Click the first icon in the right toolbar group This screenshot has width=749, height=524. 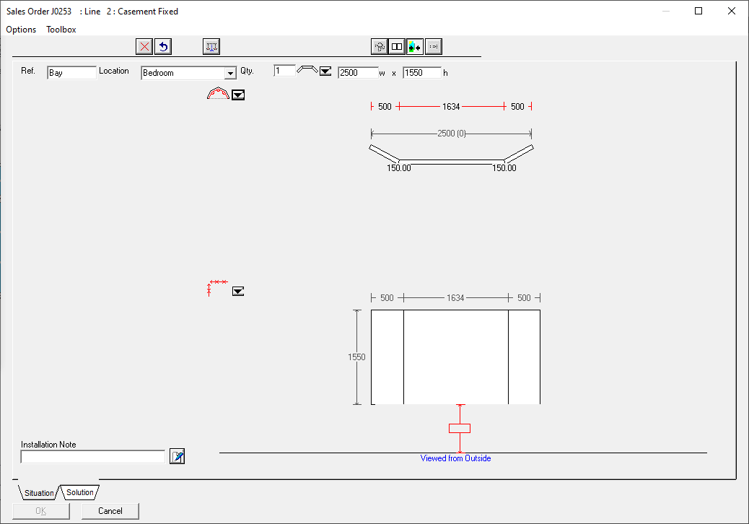point(379,47)
